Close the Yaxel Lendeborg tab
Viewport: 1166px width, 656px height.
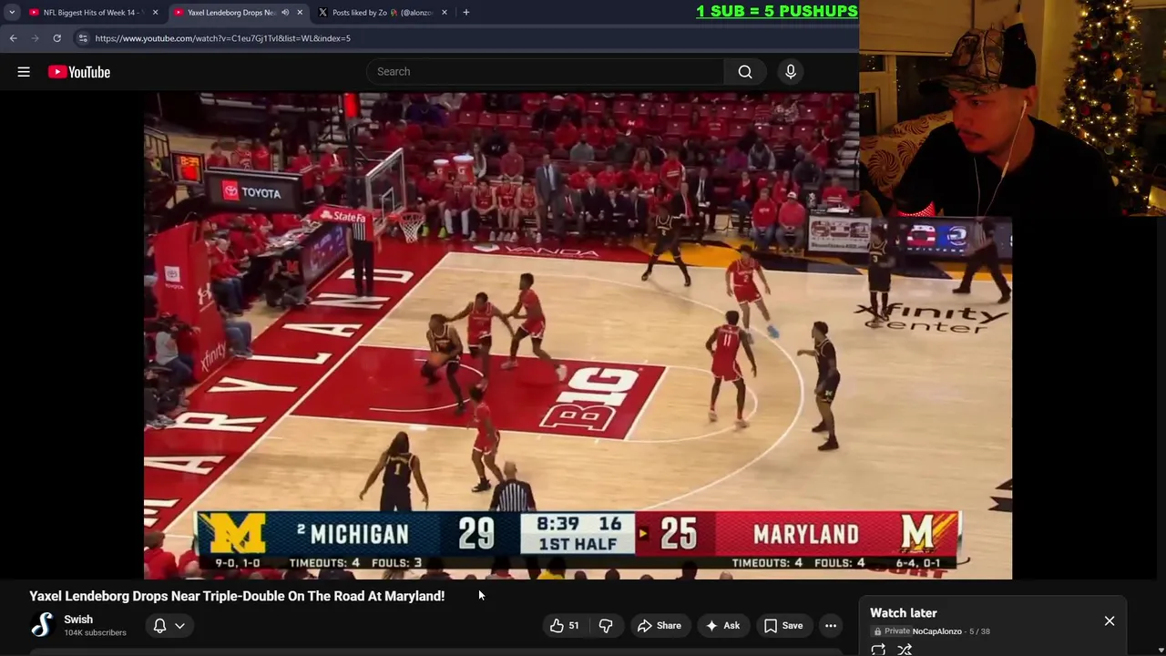pyautogui.click(x=299, y=13)
